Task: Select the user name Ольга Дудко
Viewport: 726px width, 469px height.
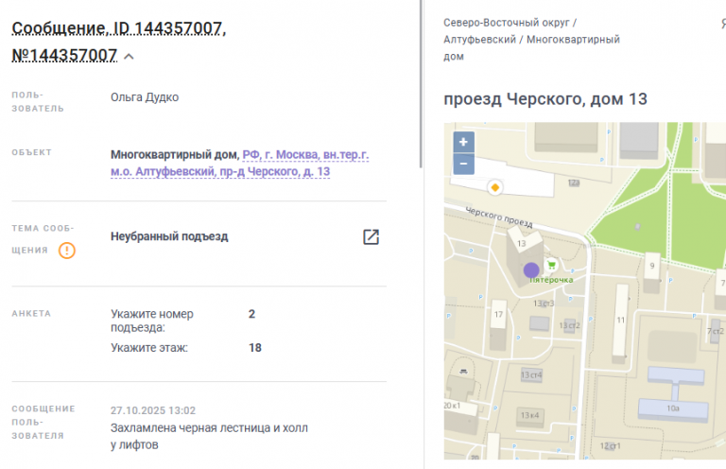Action: (x=145, y=97)
